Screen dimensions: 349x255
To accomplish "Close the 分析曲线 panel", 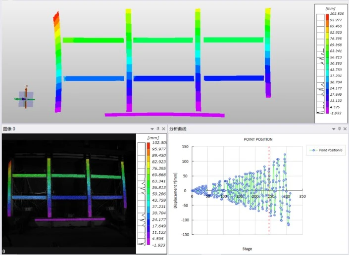I will coord(345,129).
